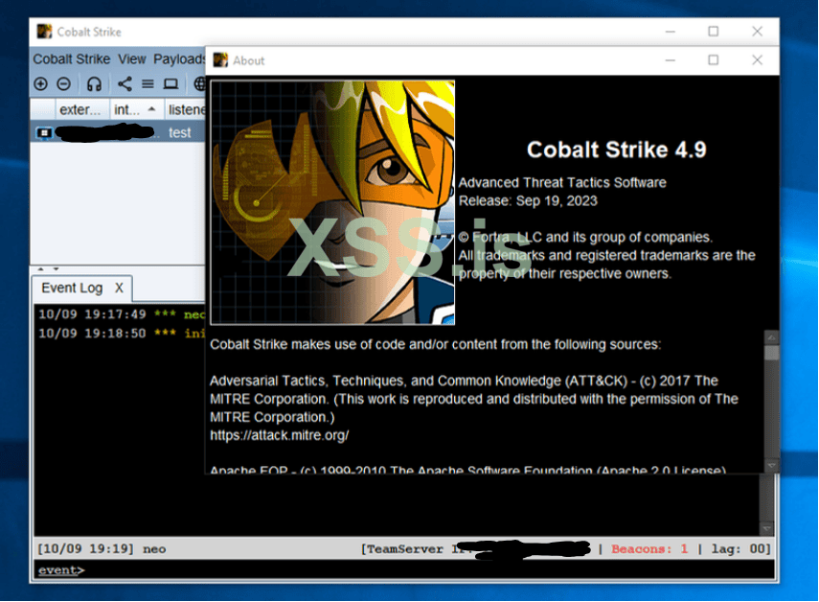This screenshot has height=602, width=819.
Task: Maximize the Cobalt Strike main window
Action: click(713, 32)
